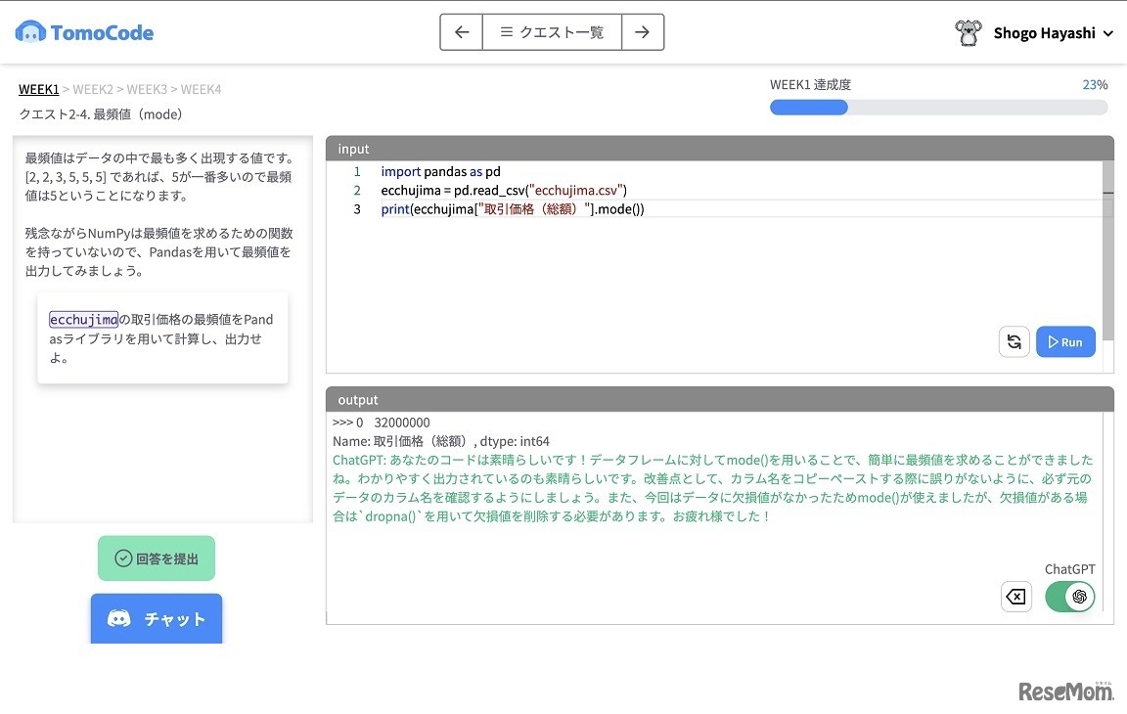Open WEEK4 from the breadcrumb
Image resolution: width=1127 pixels, height=714 pixels.
(x=201, y=89)
